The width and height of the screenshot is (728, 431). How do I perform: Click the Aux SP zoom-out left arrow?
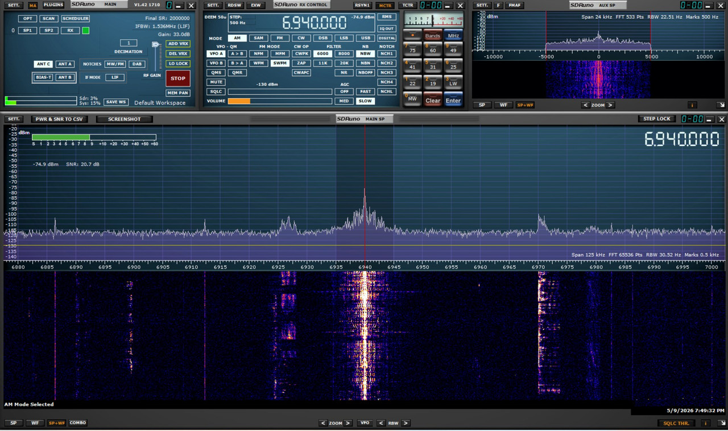(585, 105)
